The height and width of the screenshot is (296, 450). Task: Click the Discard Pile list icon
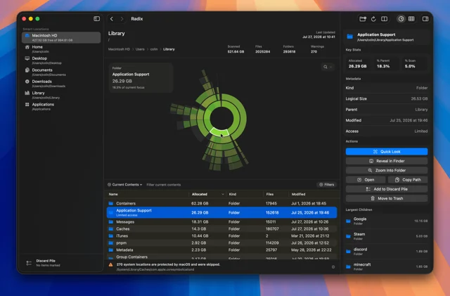(29, 263)
